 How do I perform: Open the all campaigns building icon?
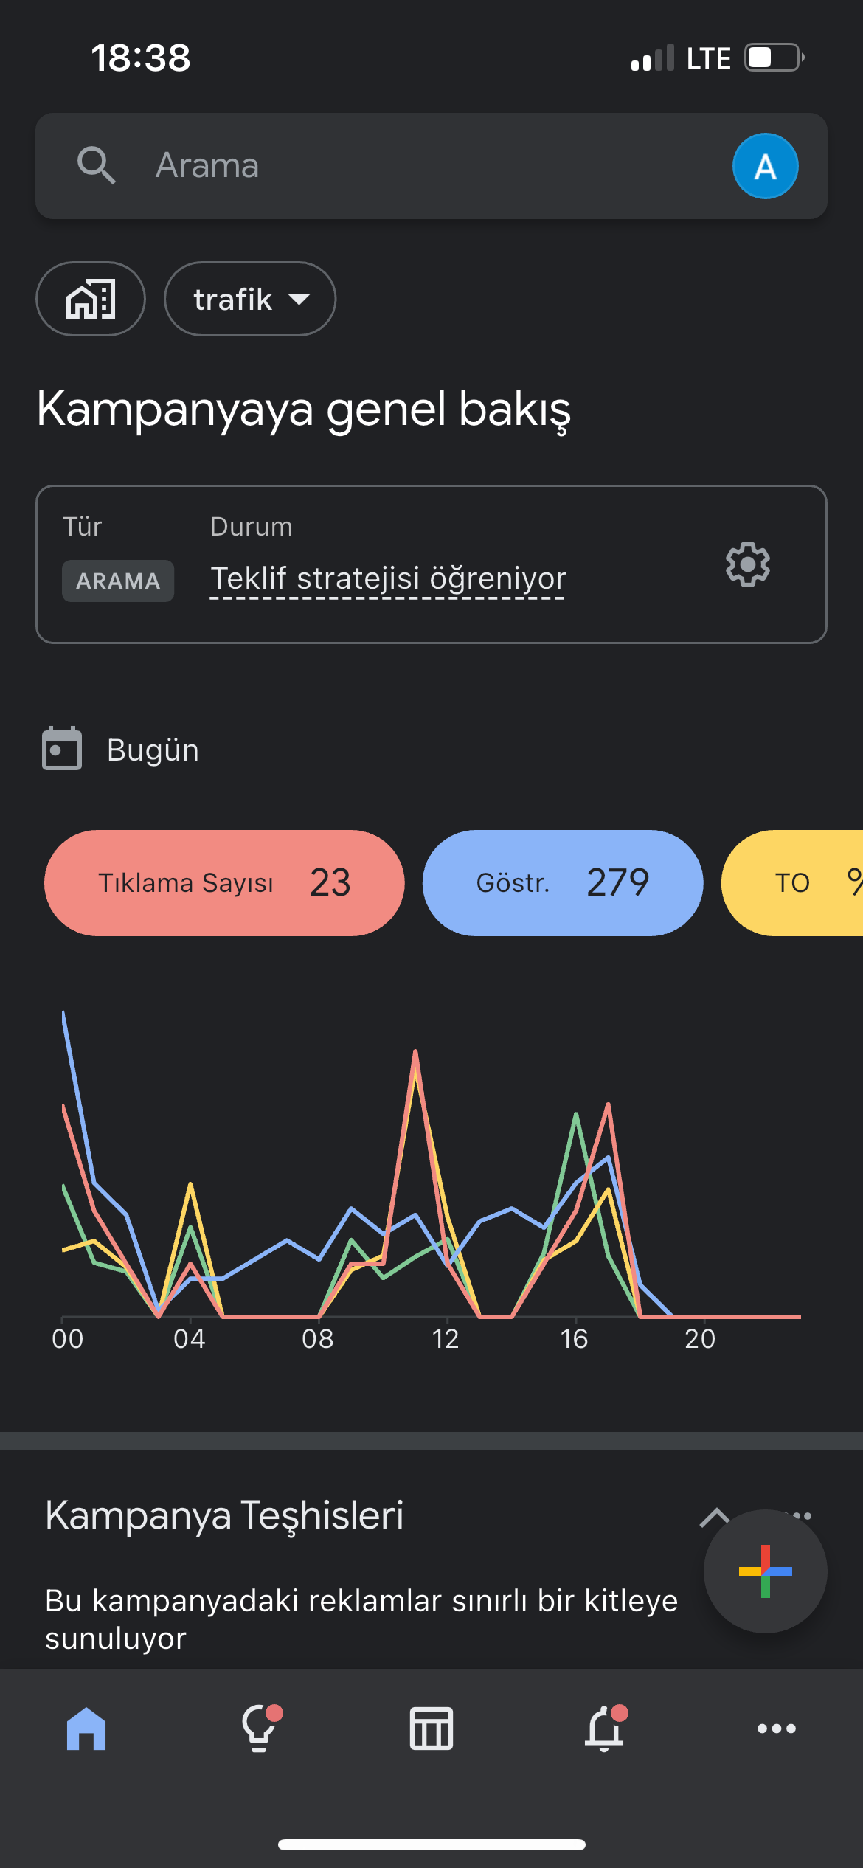pos(91,299)
